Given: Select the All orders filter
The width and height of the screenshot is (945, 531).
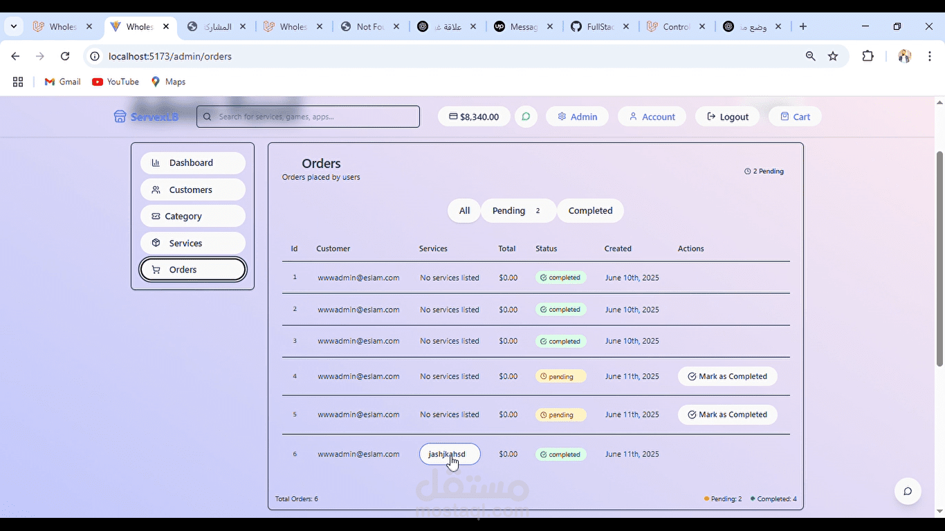Looking at the screenshot, I should coord(464,211).
